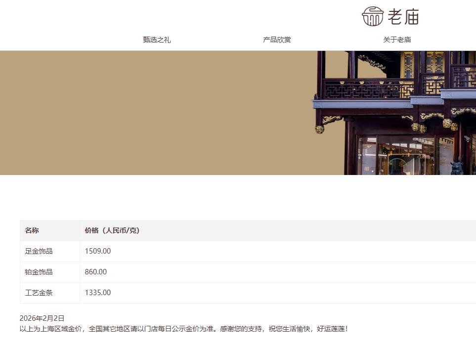Click the 铂金饰品 row label
Viewport: 476px width, 349px height.
[x=39, y=272]
